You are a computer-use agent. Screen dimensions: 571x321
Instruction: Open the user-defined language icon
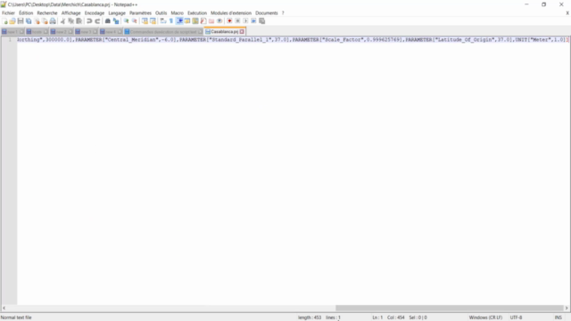[x=187, y=21]
